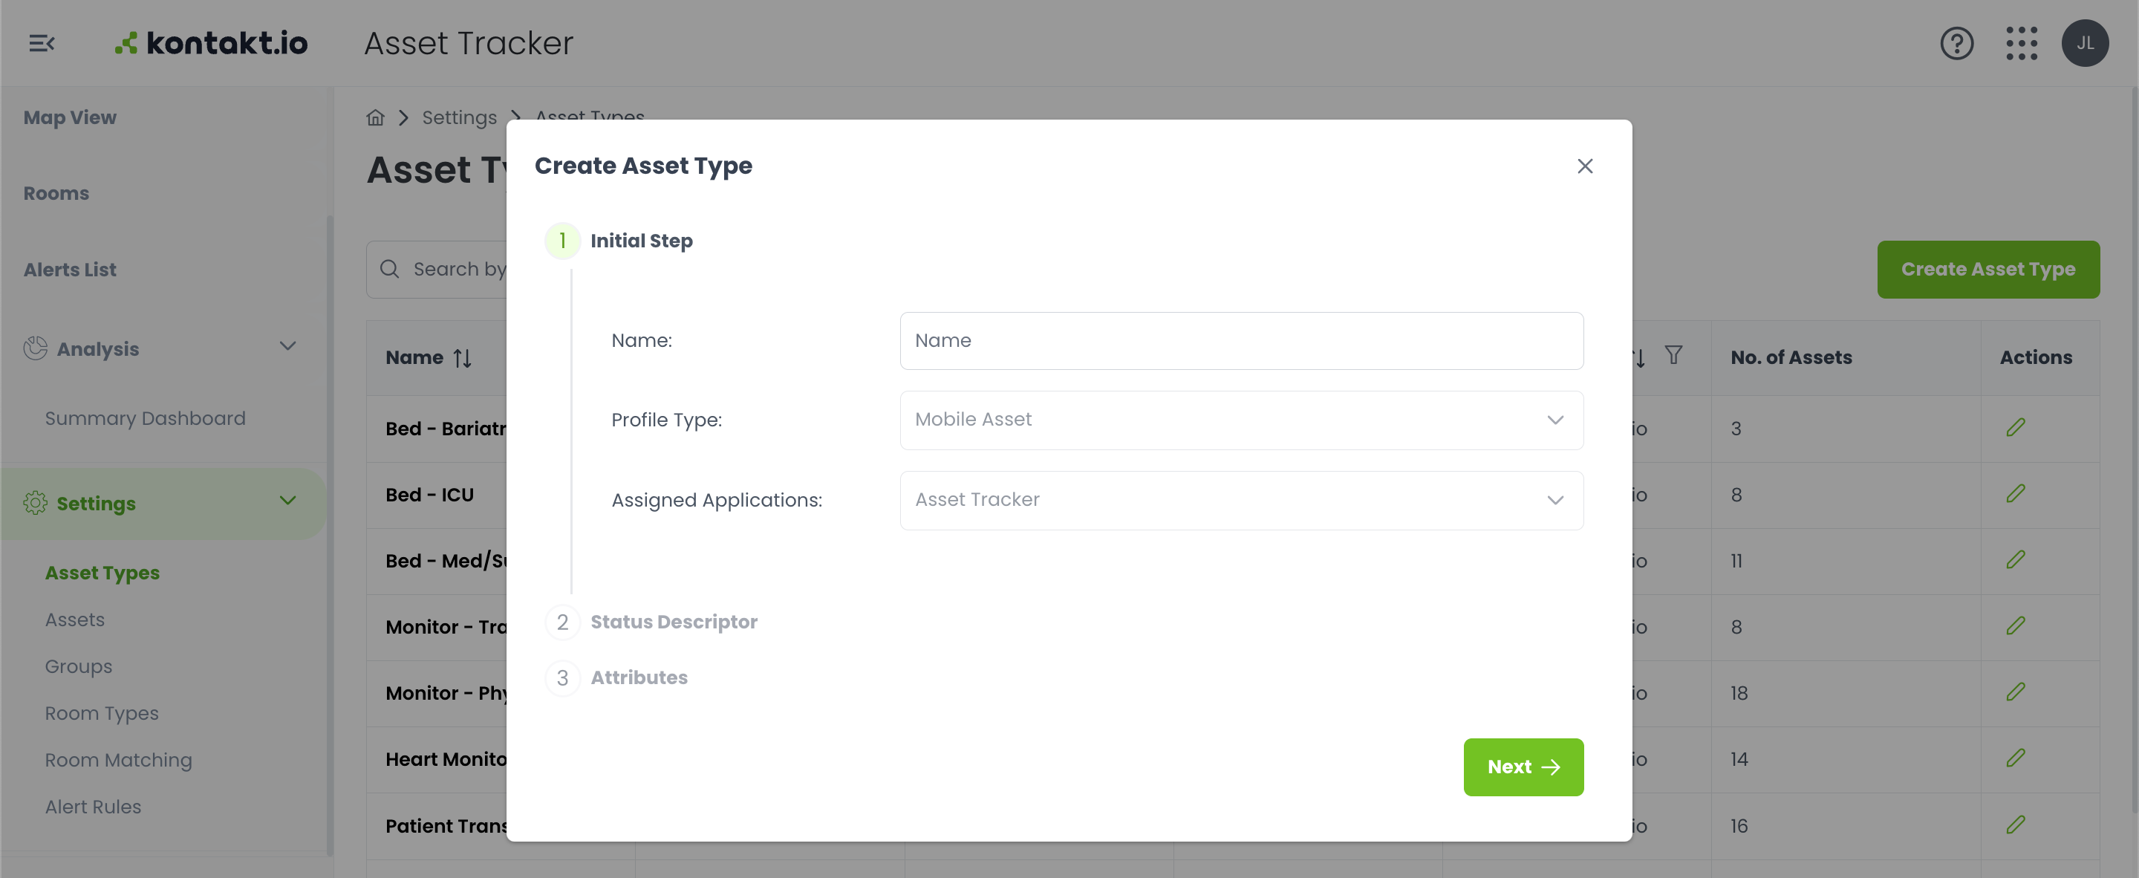Edit the Bed - Bariatric row
The image size is (2139, 878).
click(2015, 428)
